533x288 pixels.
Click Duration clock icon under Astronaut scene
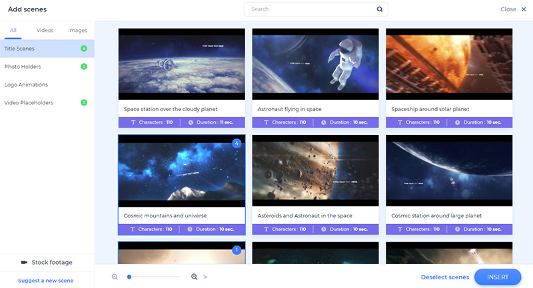point(324,122)
